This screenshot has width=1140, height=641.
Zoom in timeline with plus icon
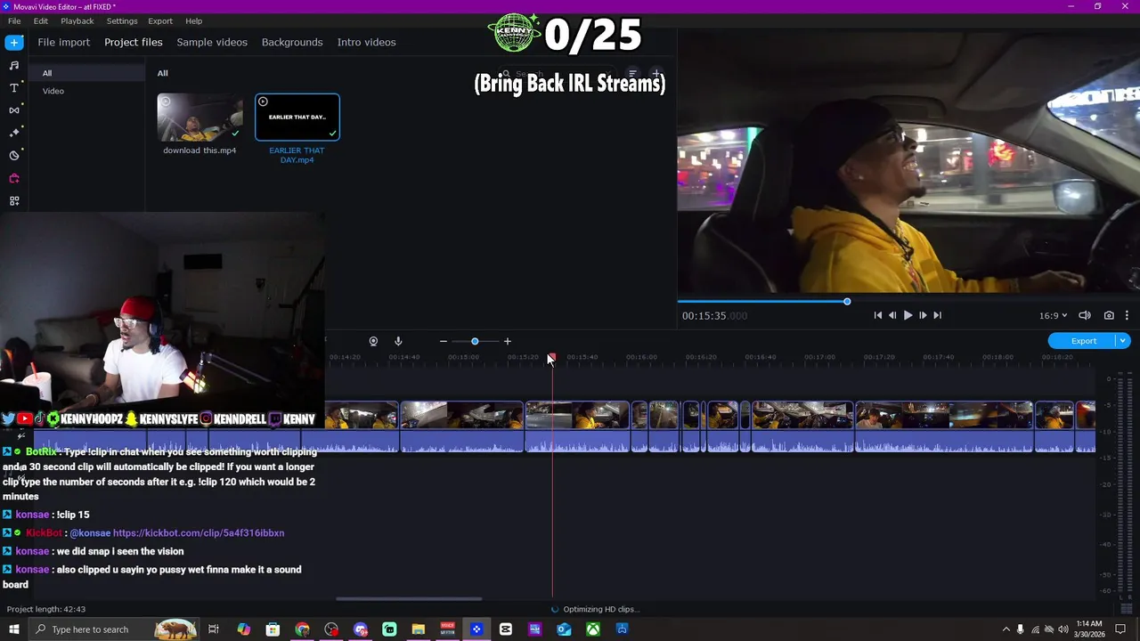[508, 341]
